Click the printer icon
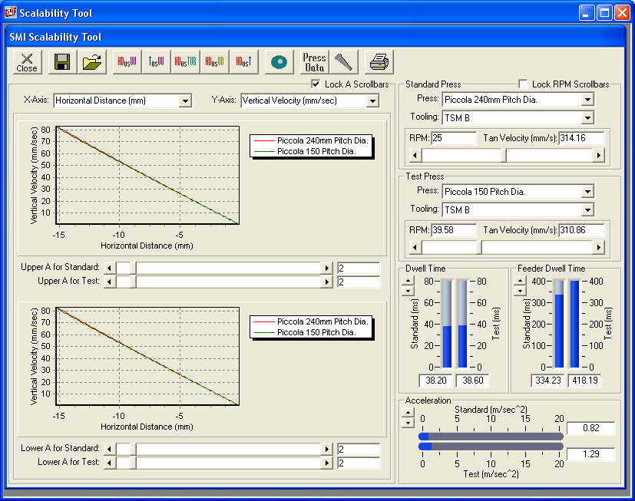 pyautogui.click(x=379, y=62)
